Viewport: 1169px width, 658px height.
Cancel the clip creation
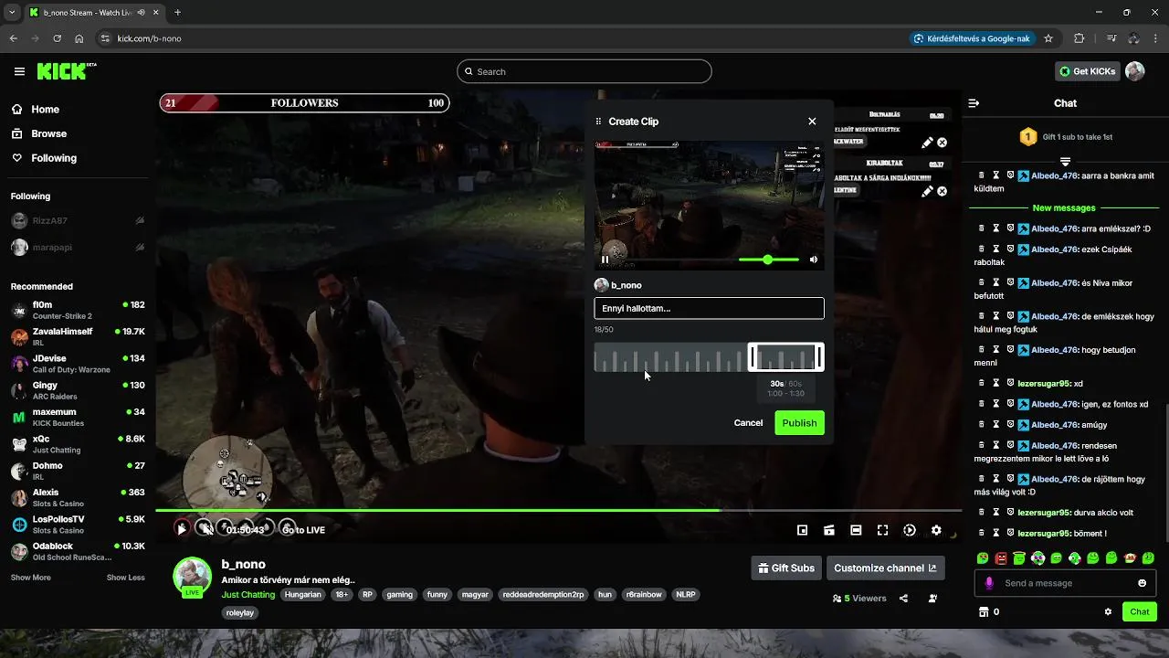[748, 422]
